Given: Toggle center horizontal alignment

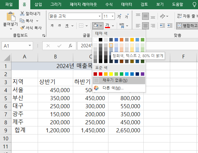Looking at the screenshot, I should (x=145, y=26).
